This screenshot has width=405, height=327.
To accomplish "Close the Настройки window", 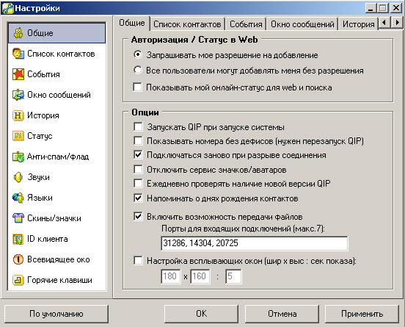I will (396, 8).
